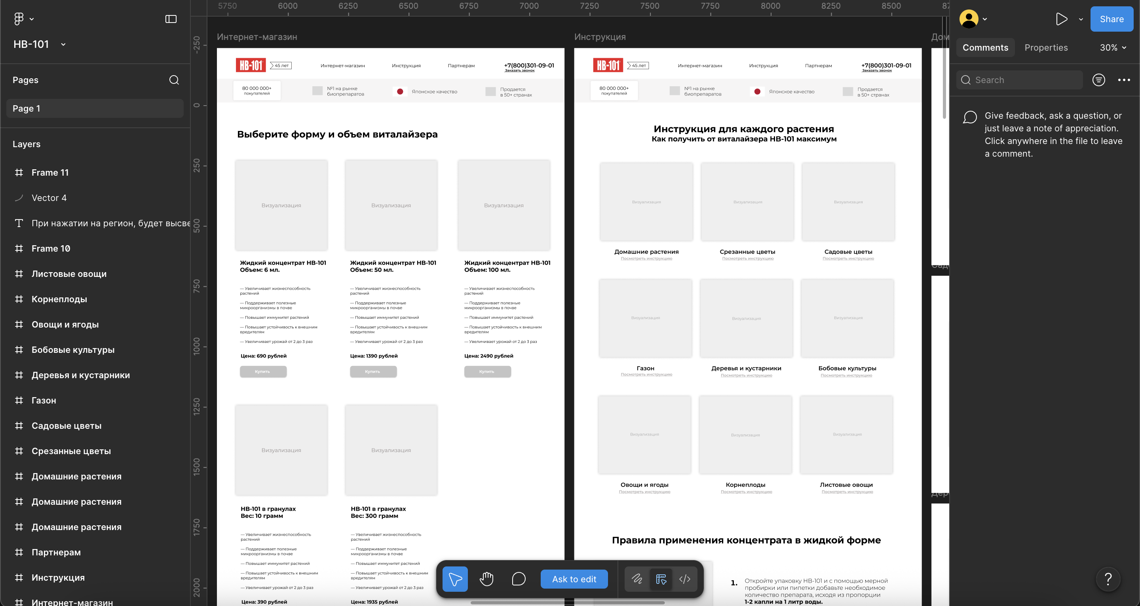Click the Pages section heading
Image resolution: width=1140 pixels, height=606 pixels.
coord(25,80)
